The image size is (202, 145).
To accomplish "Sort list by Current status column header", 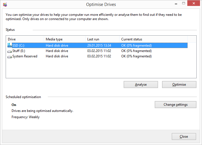I will click(x=153, y=39).
